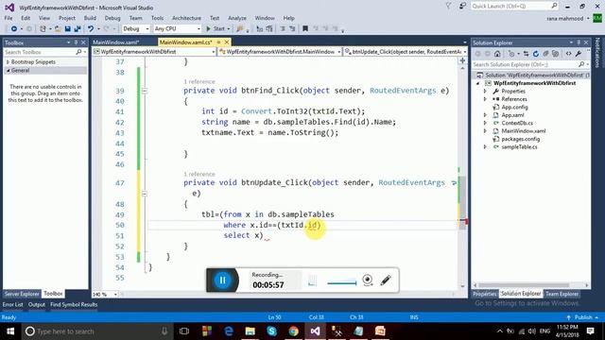Select App.config in Solution Explorer
The width and height of the screenshot is (605, 340).
click(x=514, y=107)
